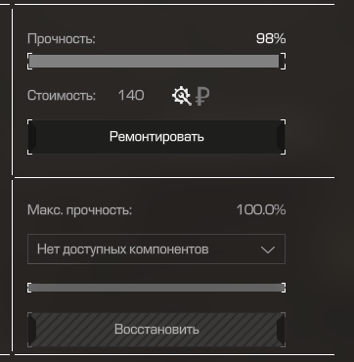Click right dark notch of Ремонтировать button
This screenshot has width=354, height=362.
281,137
